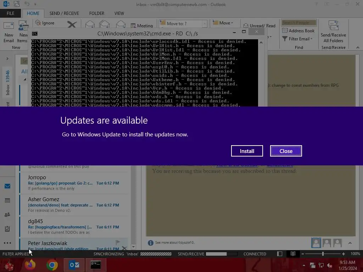The height and width of the screenshot is (272, 363).
Task: Open Chrome from the taskbar
Action: click(x=52, y=265)
